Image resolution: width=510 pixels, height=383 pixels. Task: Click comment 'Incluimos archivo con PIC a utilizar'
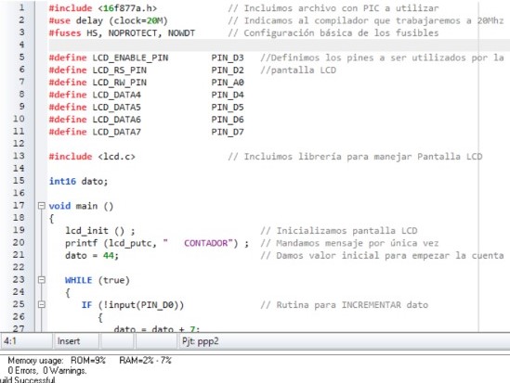tap(333, 8)
